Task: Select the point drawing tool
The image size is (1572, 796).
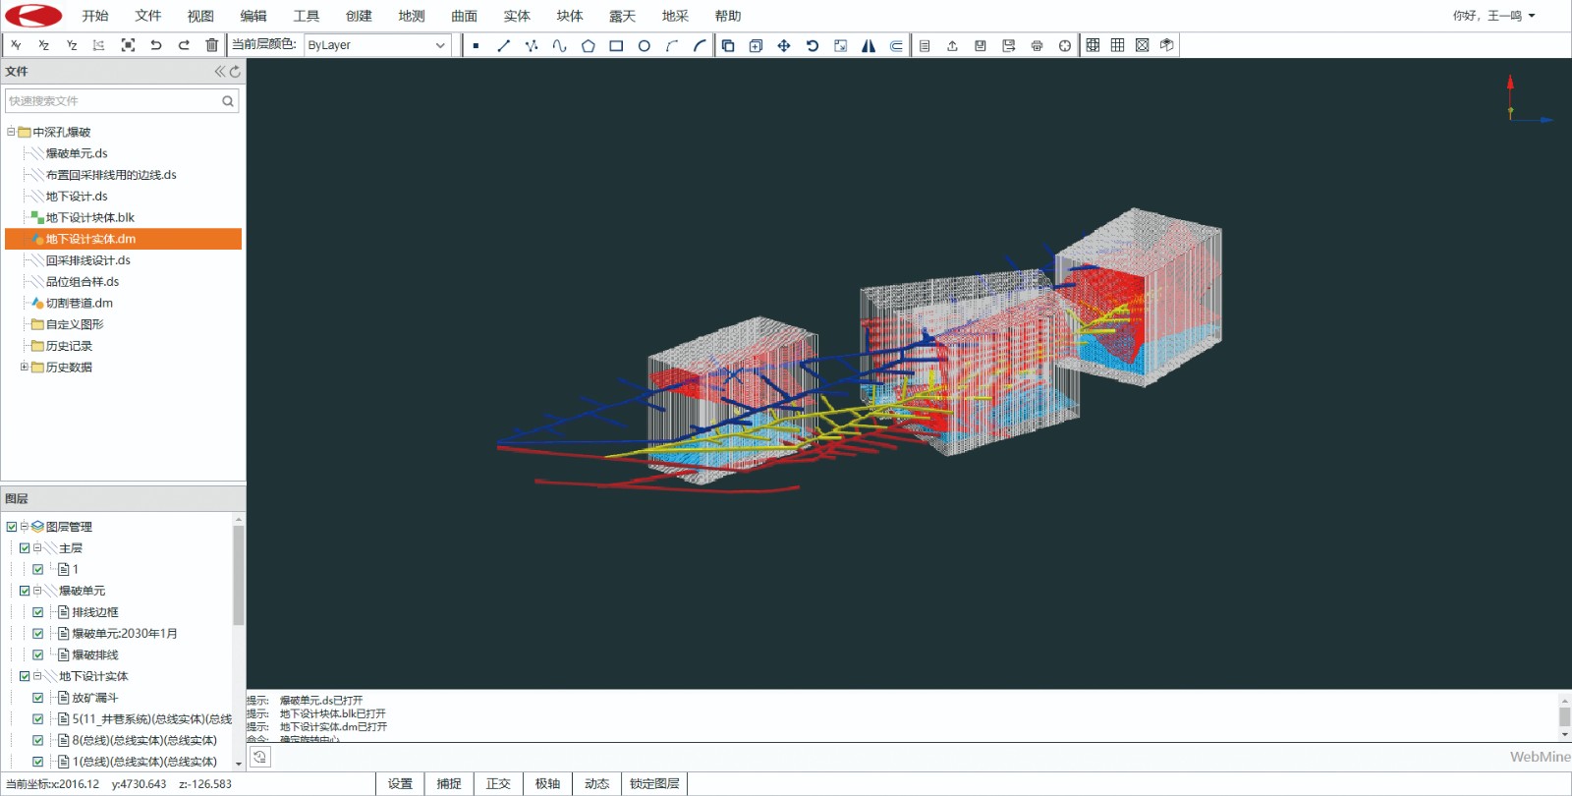Action: (476, 45)
